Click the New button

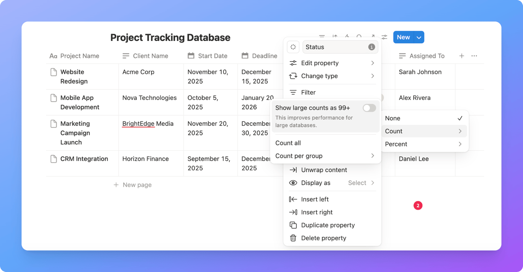pos(403,37)
